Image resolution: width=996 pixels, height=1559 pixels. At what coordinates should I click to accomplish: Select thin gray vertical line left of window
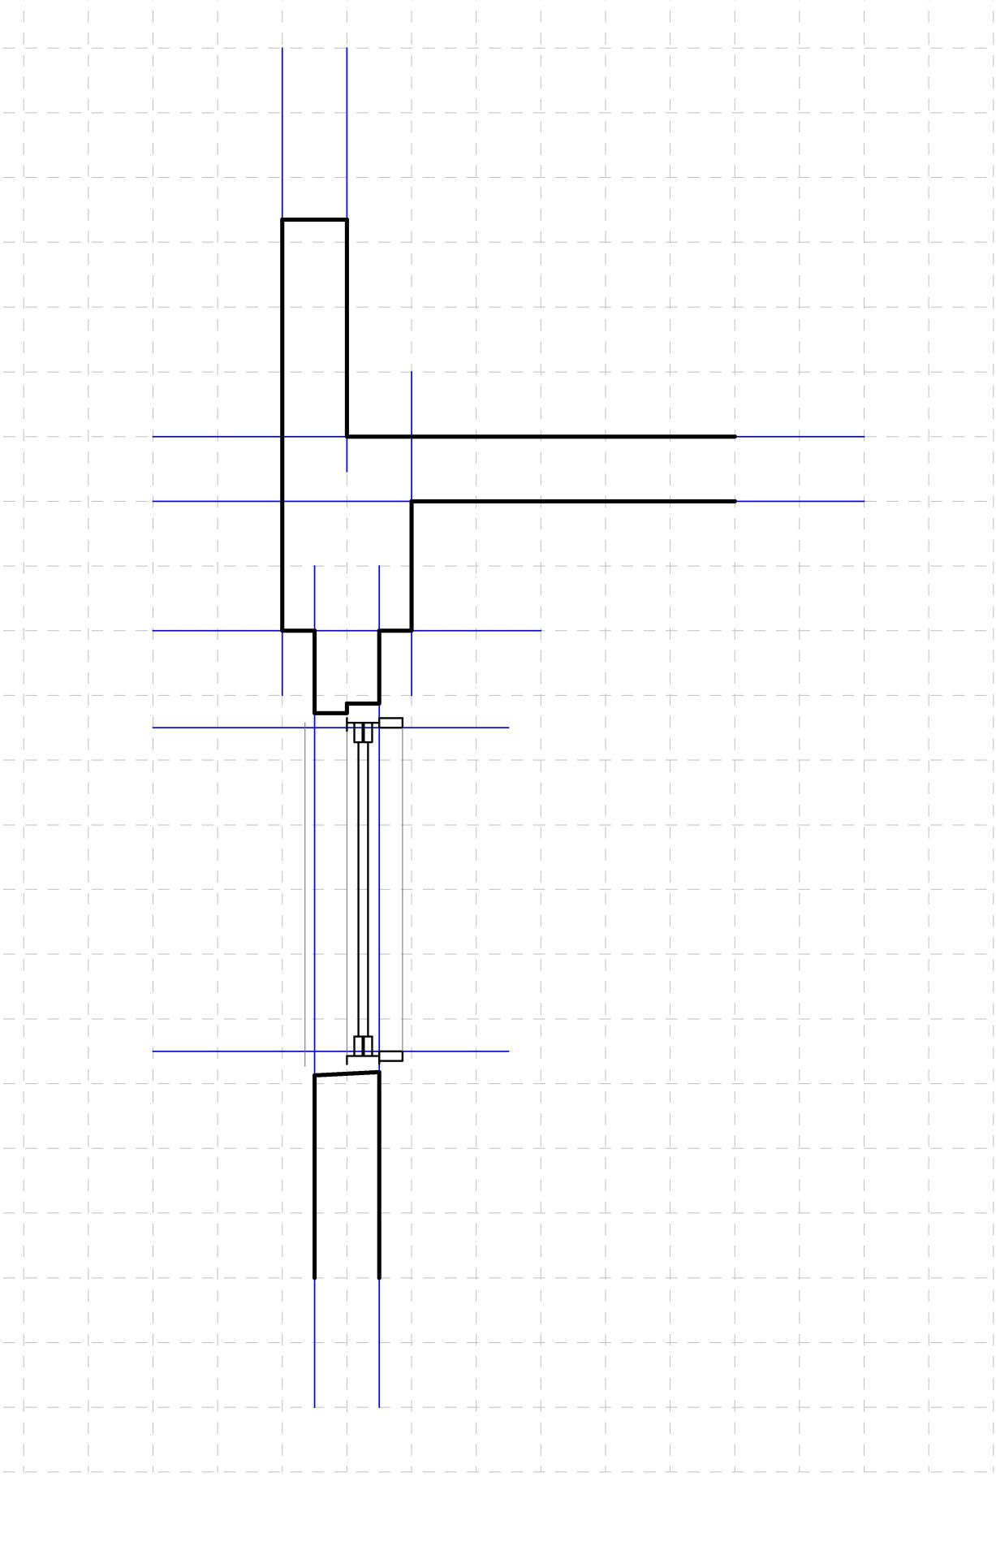tap(305, 893)
